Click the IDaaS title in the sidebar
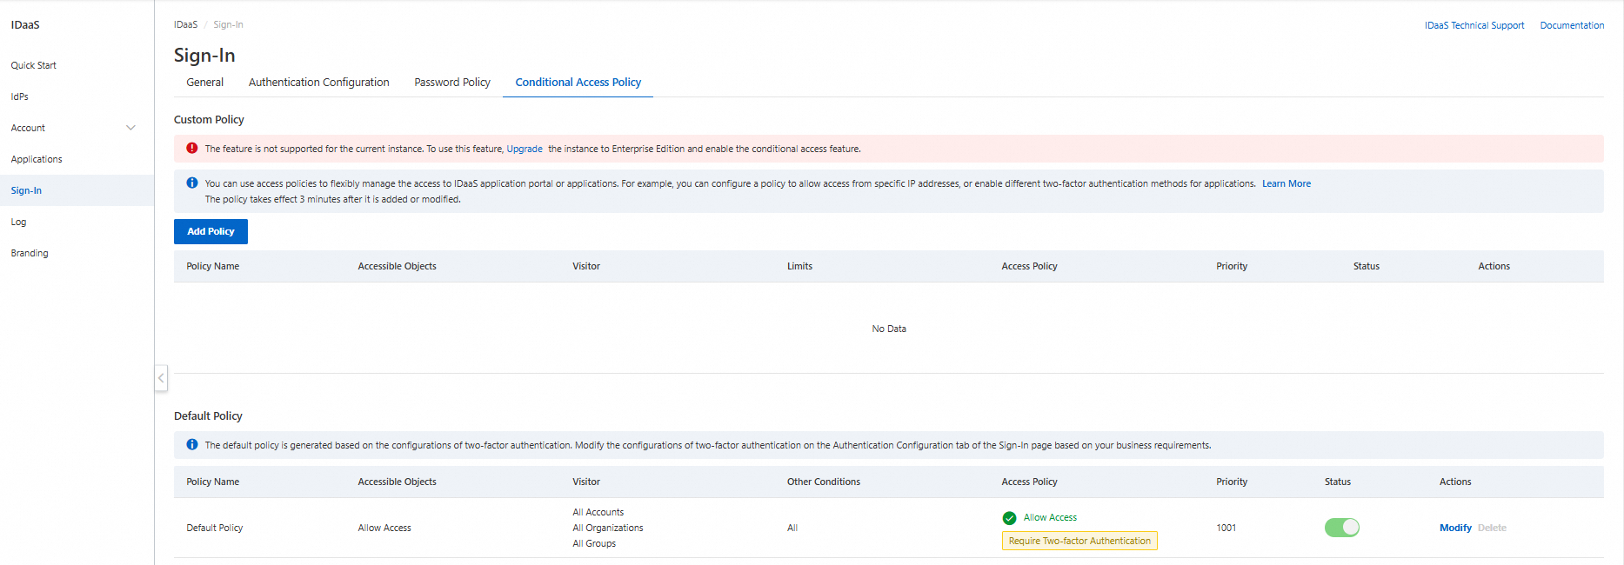Image resolution: width=1624 pixels, height=565 pixels. click(x=25, y=24)
